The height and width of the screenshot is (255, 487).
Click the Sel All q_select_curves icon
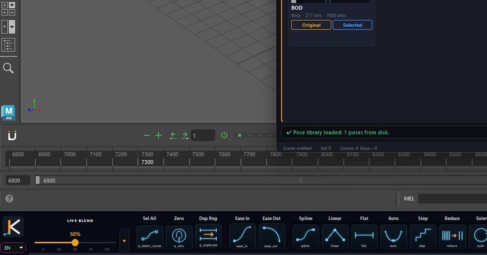pyautogui.click(x=150, y=237)
